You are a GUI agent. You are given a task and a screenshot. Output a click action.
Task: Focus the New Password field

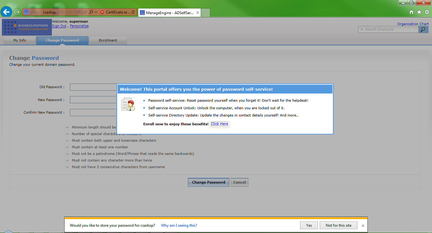(x=93, y=100)
